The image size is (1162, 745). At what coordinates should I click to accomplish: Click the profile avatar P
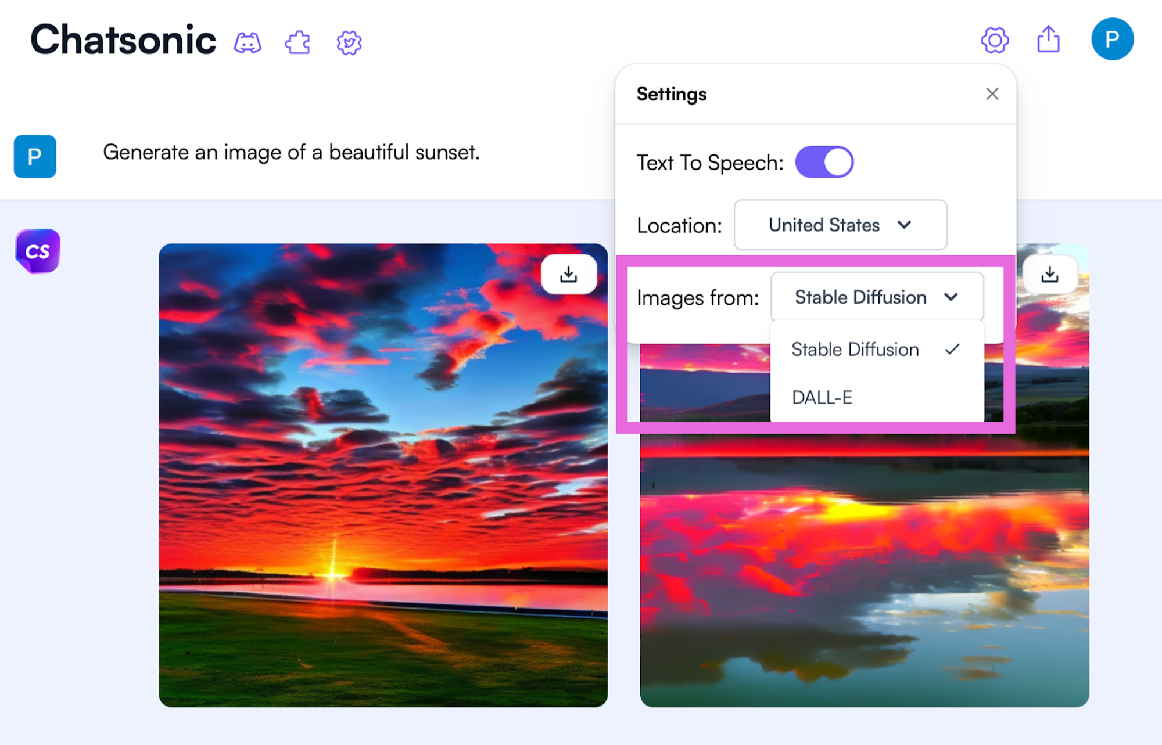pyautogui.click(x=1113, y=38)
